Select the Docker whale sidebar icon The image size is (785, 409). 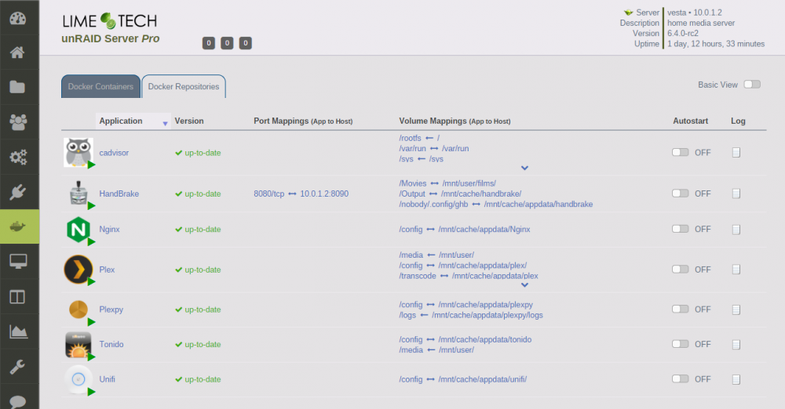(x=18, y=226)
